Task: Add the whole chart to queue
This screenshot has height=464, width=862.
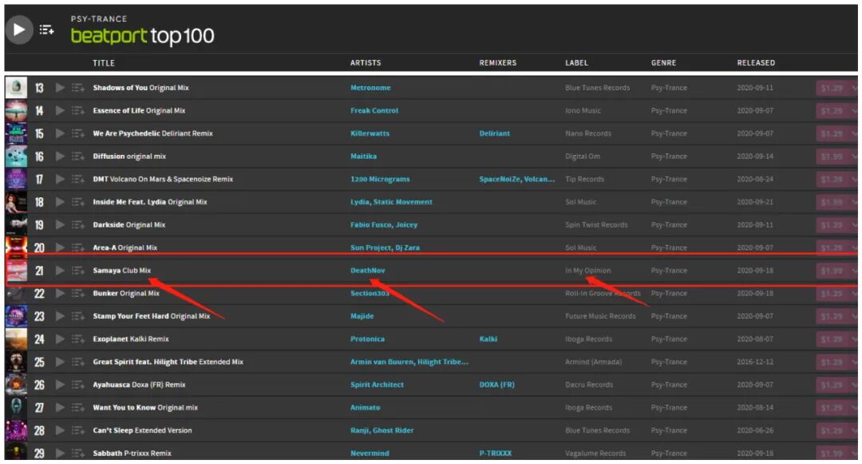Action: [47, 30]
